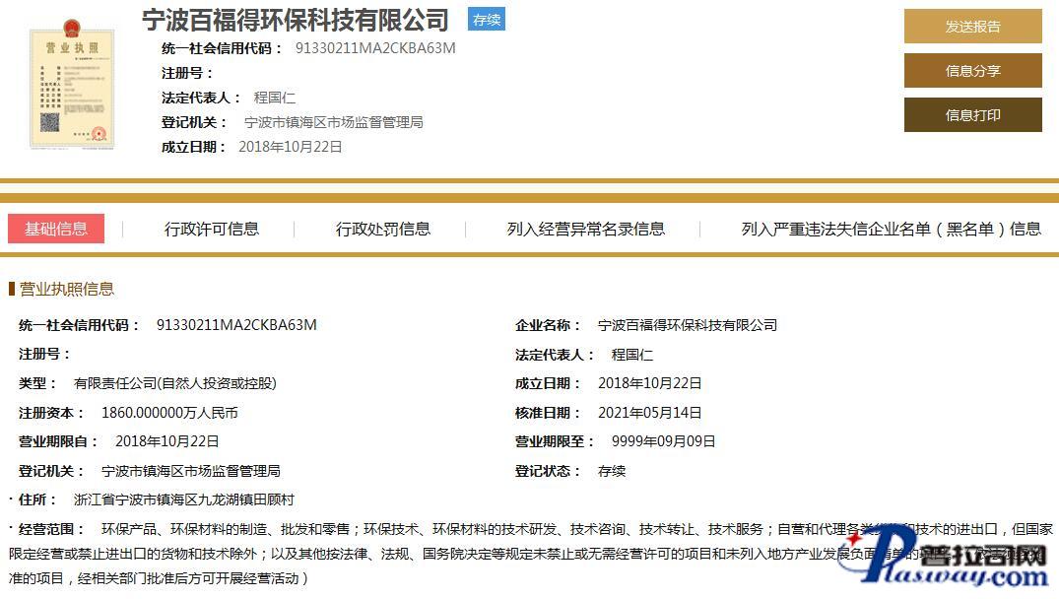The width and height of the screenshot is (1059, 599).
Task: Click header founding date 2018年10月22日
Action: coord(291,147)
